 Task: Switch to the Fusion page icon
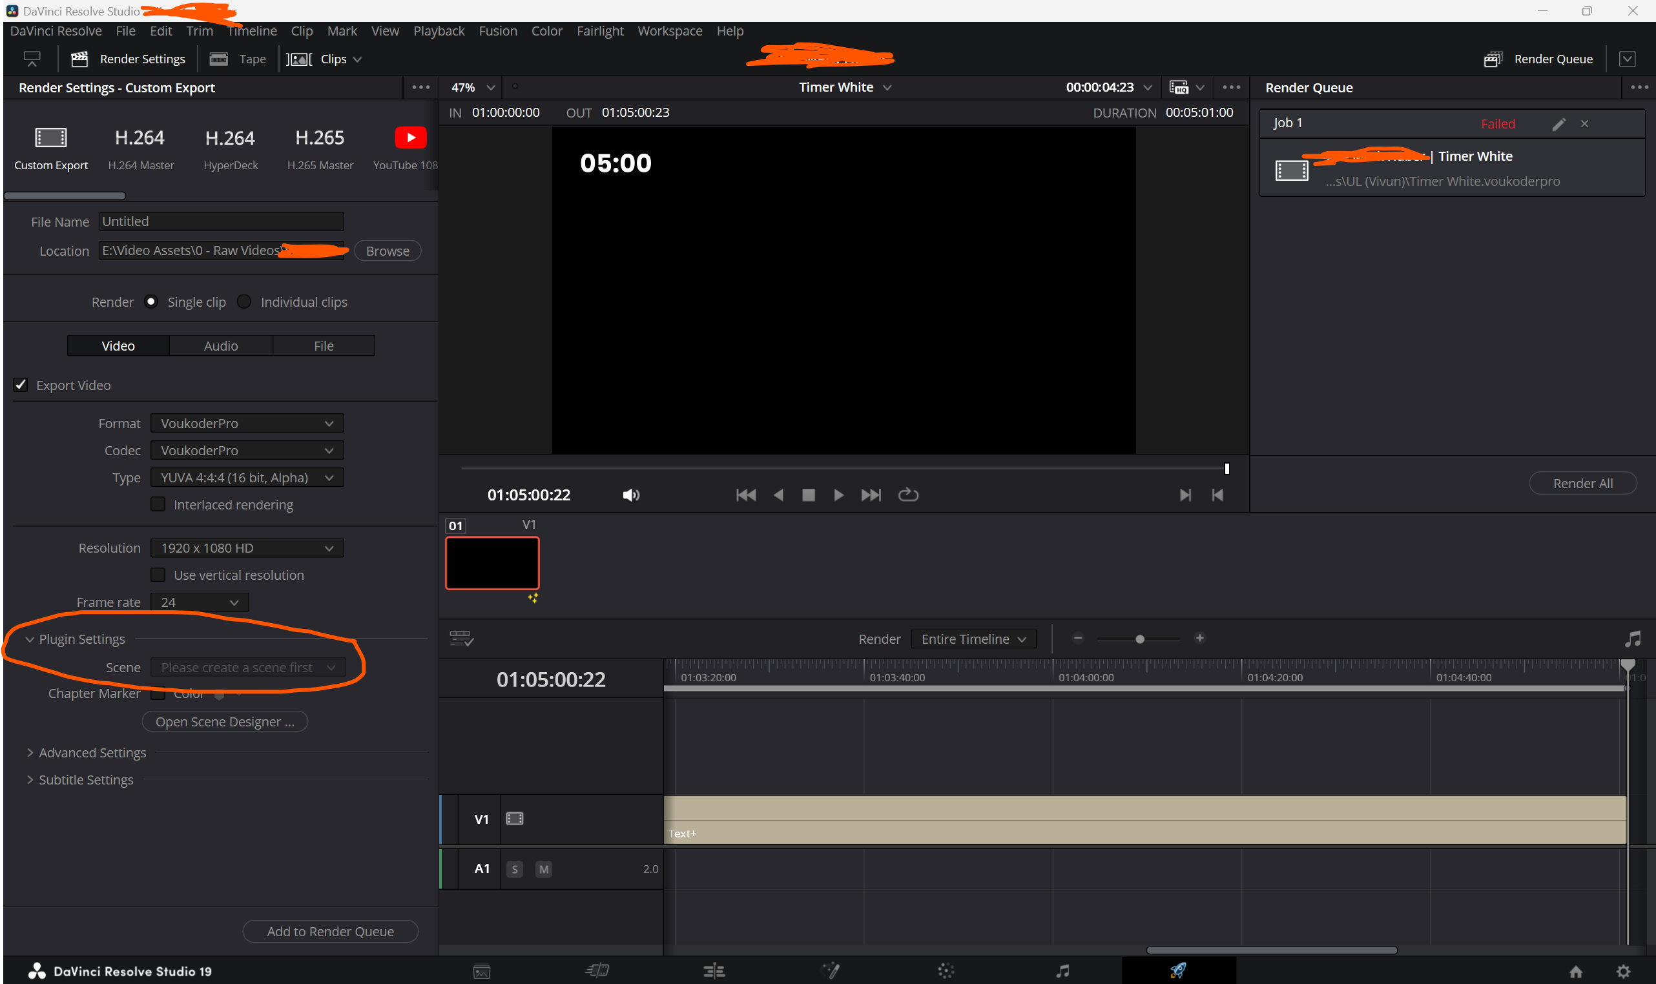[831, 971]
